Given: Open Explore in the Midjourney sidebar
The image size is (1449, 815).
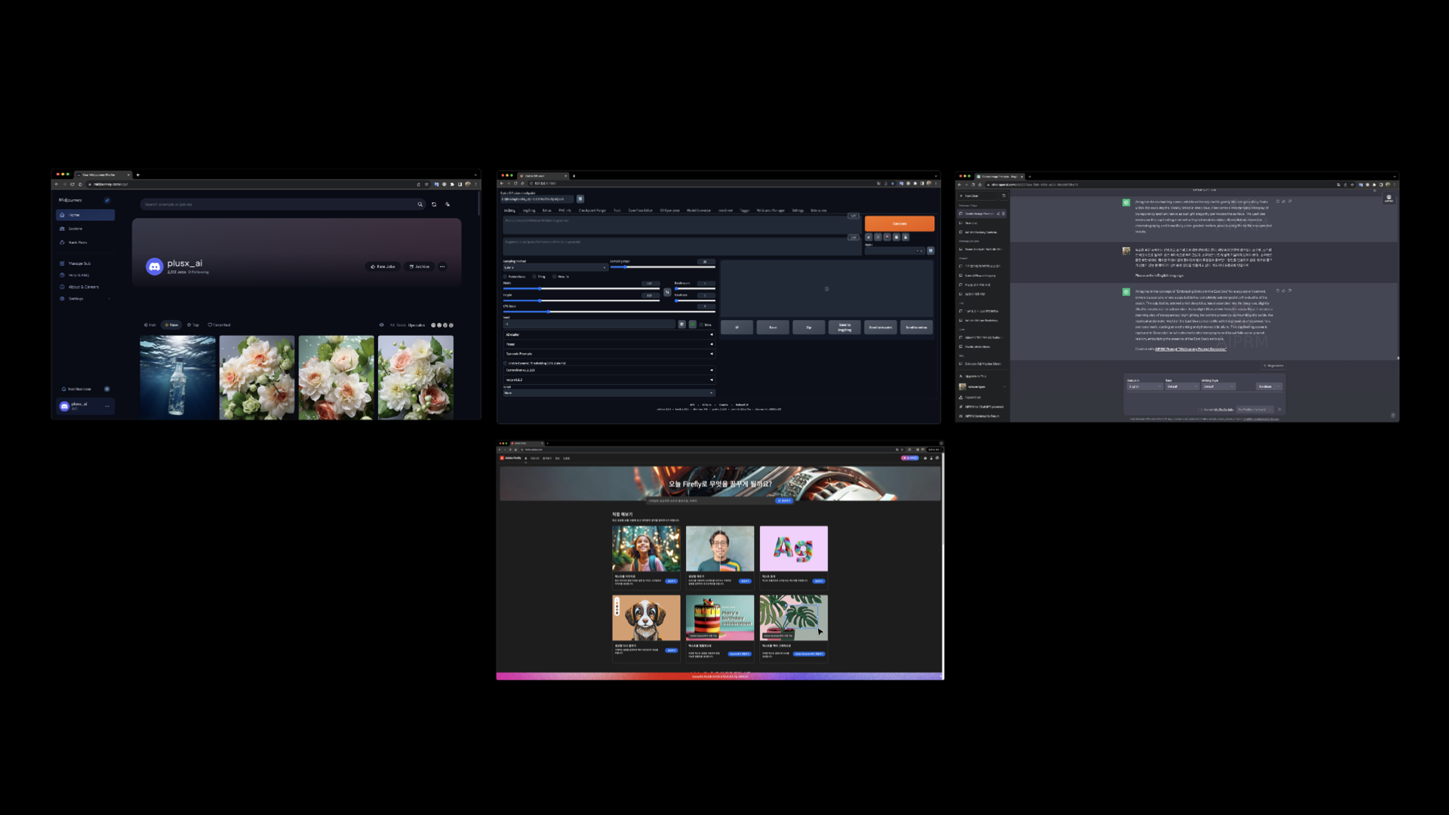Looking at the screenshot, I should pos(75,229).
